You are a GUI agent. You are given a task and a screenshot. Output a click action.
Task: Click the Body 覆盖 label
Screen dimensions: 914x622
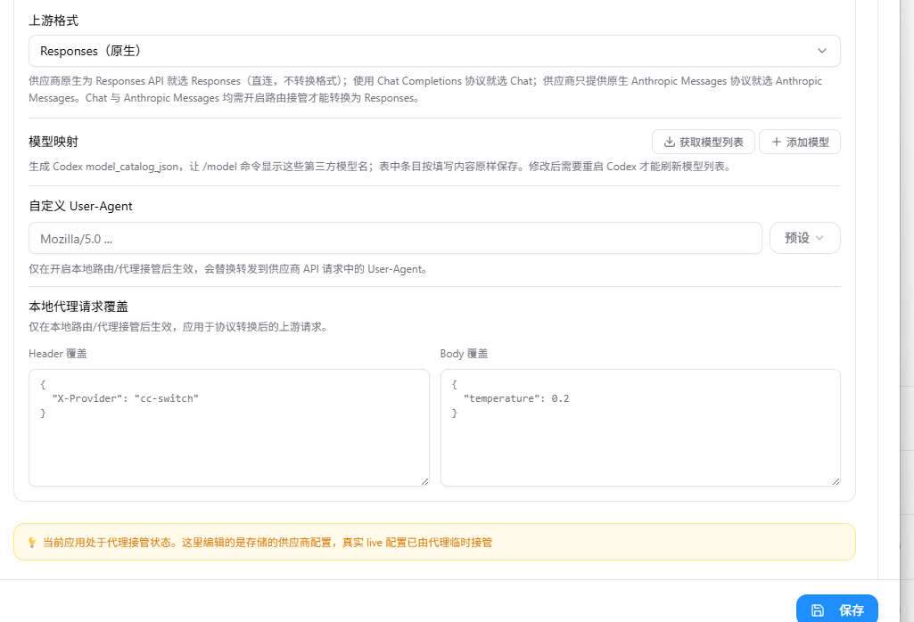click(x=464, y=354)
